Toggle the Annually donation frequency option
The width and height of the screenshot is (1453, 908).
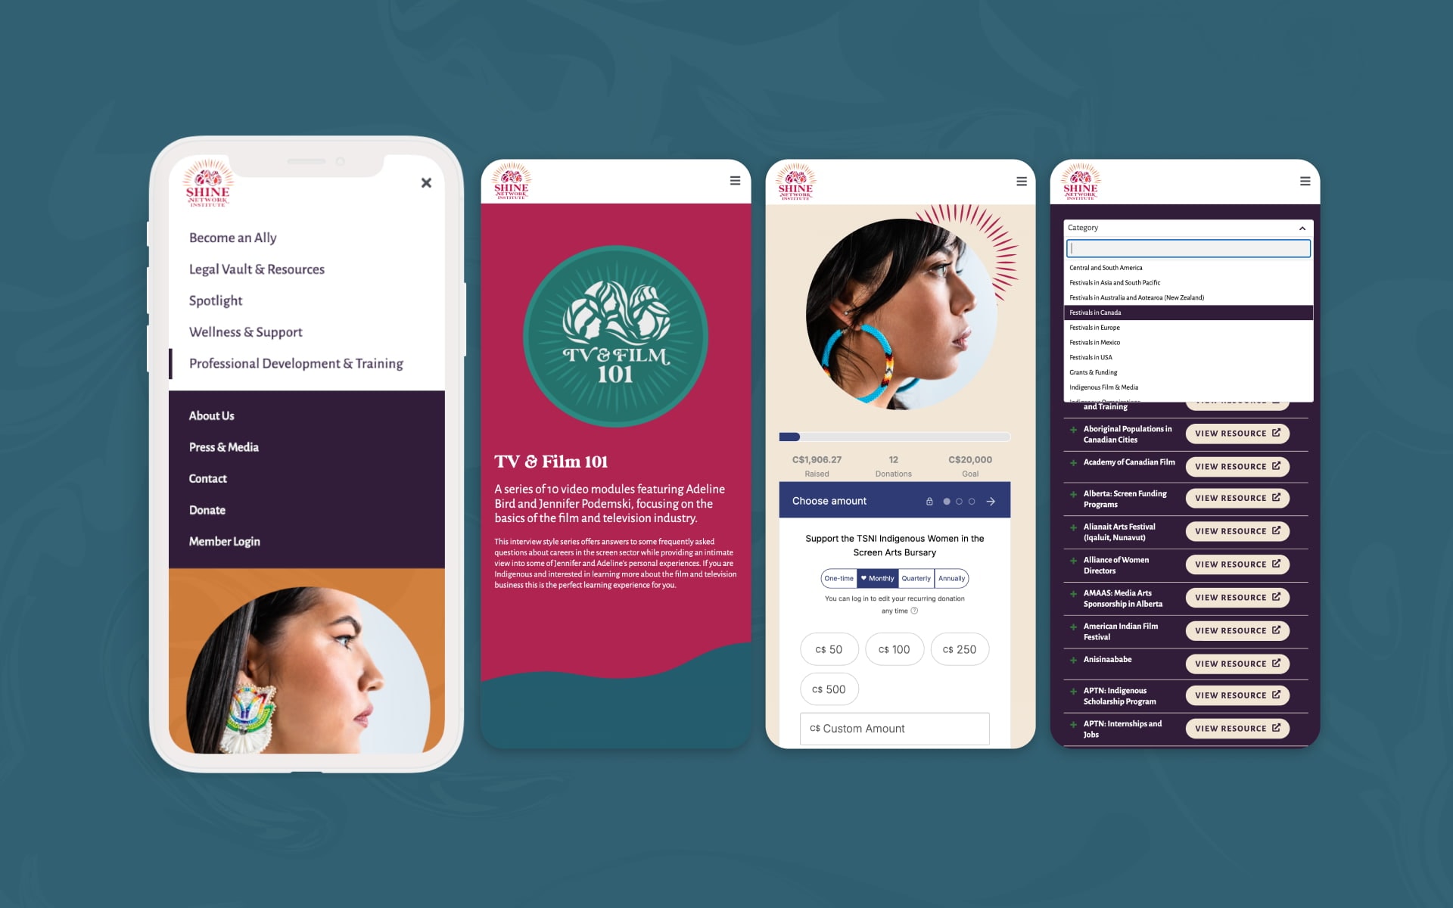(x=952, y=577)
